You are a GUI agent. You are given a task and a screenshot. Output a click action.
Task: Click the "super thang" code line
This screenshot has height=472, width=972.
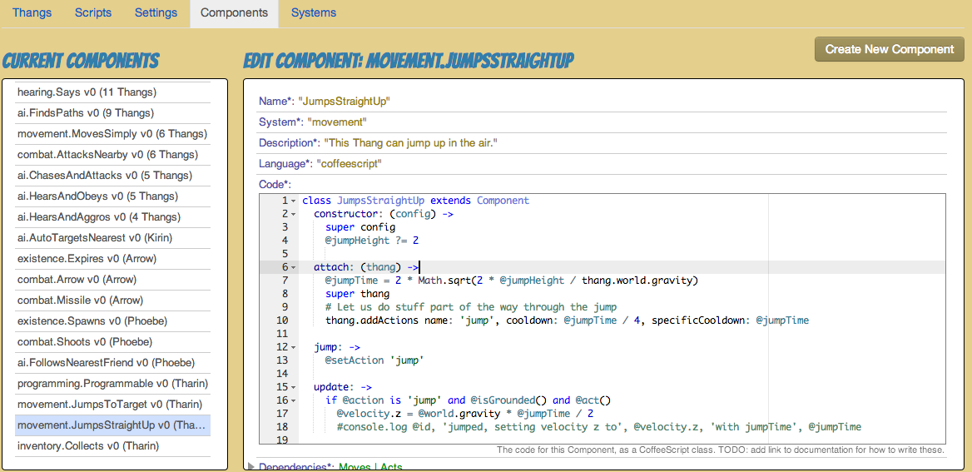pyautogui.click(x=357, y=294)
